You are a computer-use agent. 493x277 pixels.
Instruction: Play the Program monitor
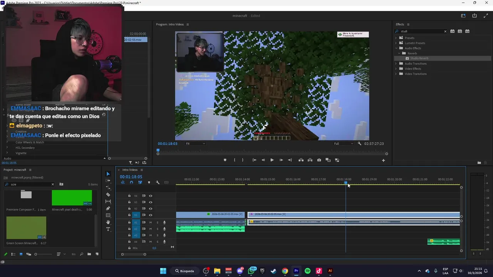pos(272,160)
